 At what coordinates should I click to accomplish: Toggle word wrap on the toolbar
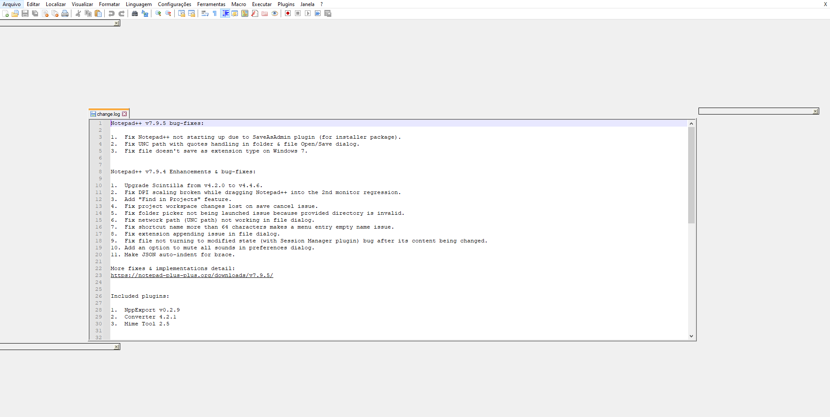pos(204,13)
